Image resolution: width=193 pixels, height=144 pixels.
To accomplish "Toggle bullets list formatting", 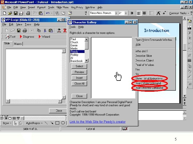I will [151, 13].
